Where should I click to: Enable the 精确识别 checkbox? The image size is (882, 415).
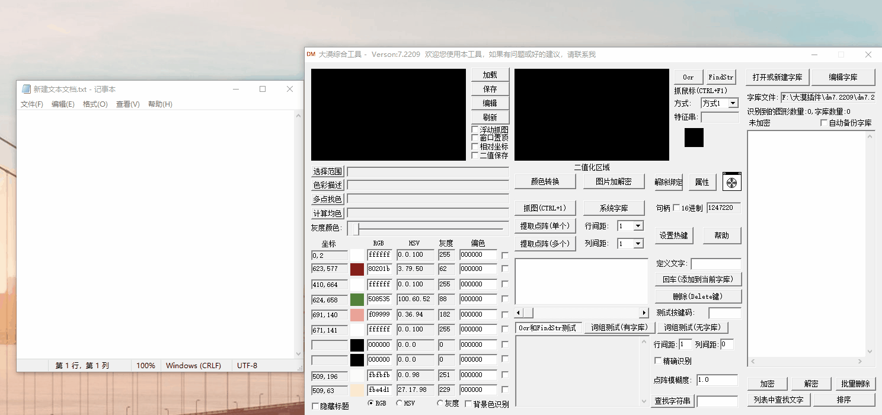pos(658,361)
